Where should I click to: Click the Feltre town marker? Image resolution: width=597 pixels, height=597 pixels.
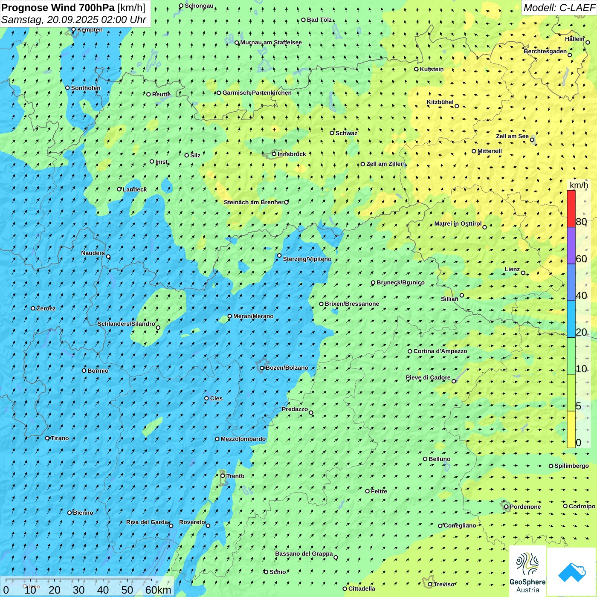point(368,491)
